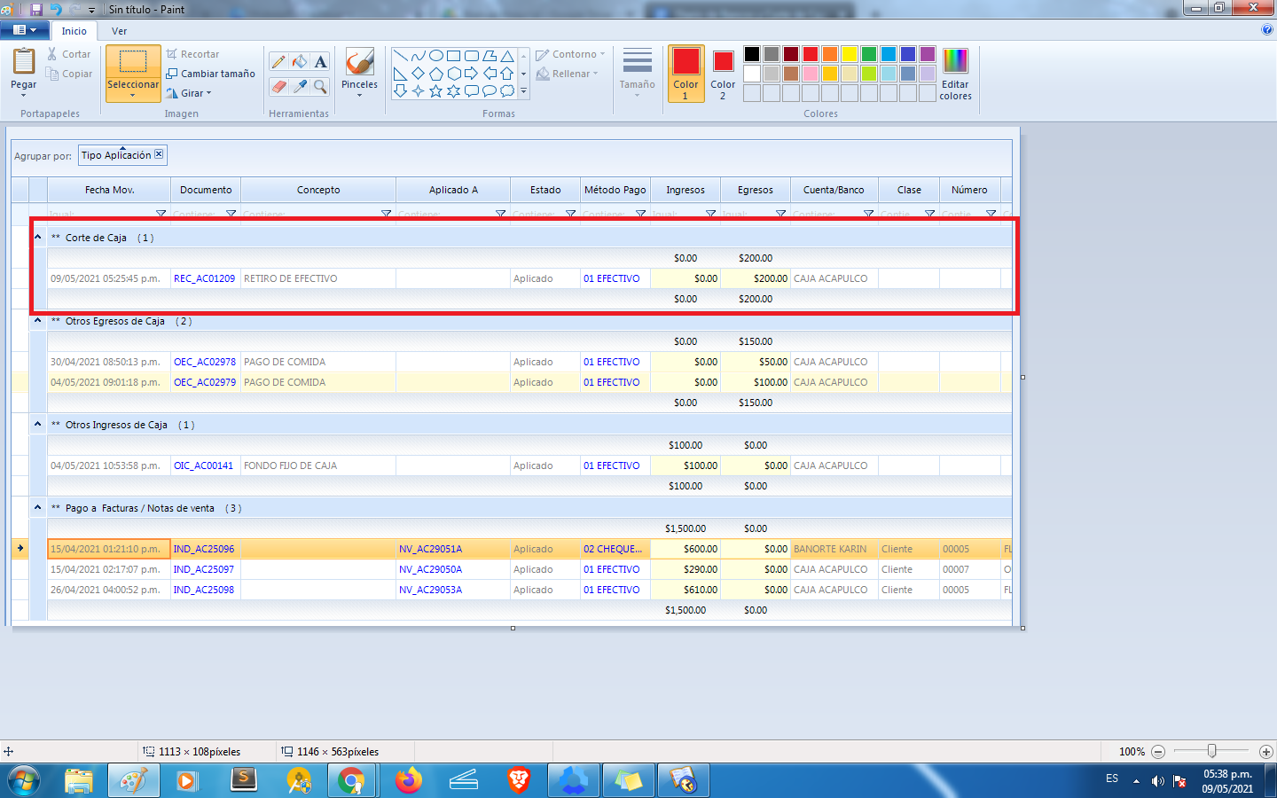The image size is (1277, 798).
Task: Pick the Cloud callout shape
Action: [x=506, y=90]
